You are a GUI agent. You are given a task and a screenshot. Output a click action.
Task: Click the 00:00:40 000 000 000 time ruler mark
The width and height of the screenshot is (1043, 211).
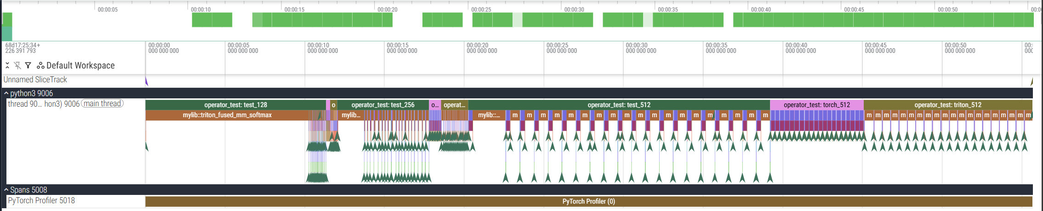[x=800, y=48]
